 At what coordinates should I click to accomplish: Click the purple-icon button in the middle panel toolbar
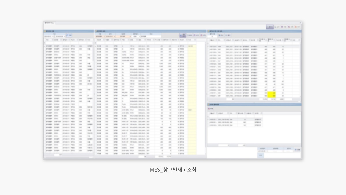click(196, 35)
